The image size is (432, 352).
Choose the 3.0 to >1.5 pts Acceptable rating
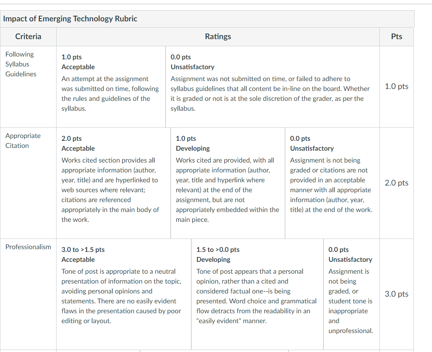[x=124, y=294]
